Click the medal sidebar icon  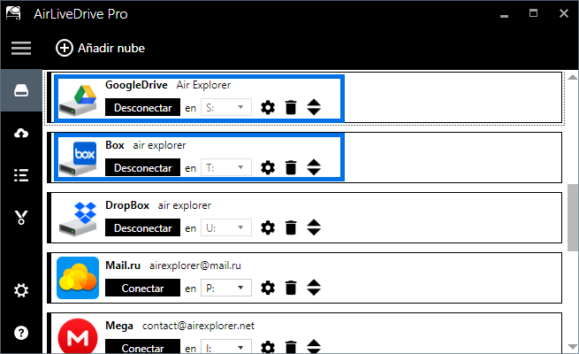(21, 218)
